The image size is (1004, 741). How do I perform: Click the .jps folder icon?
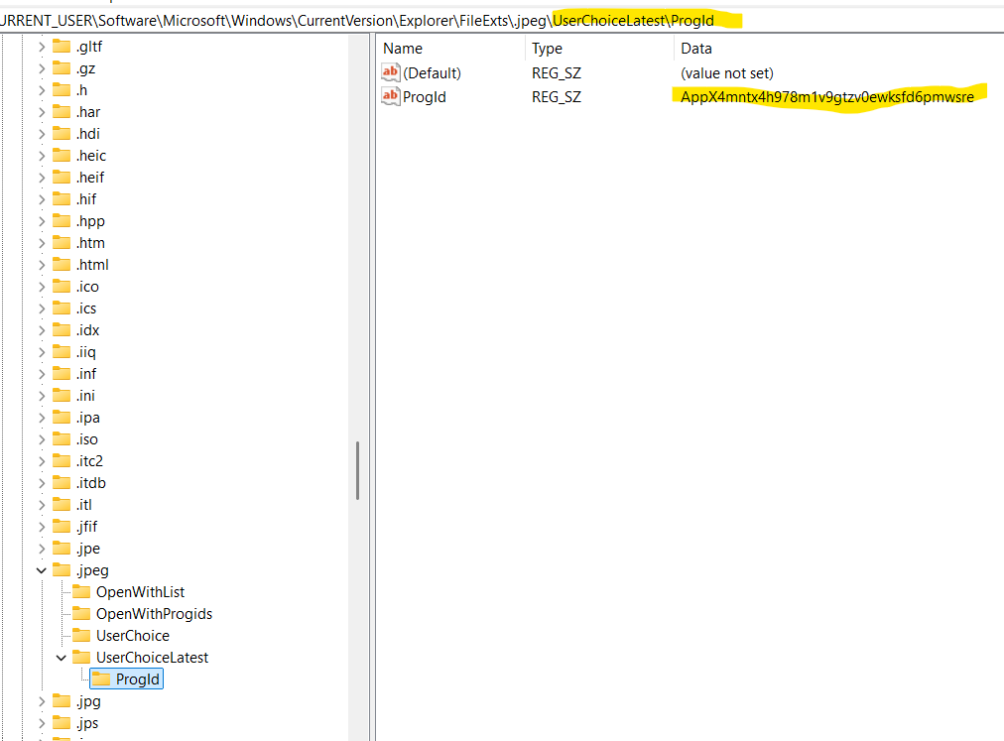pyautogui.click(x=62, y=722)
